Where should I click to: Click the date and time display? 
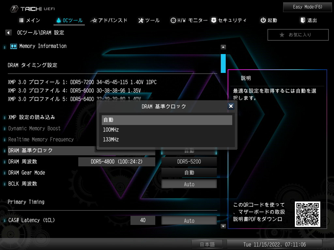pyautogui.click(x=275, y=244)
